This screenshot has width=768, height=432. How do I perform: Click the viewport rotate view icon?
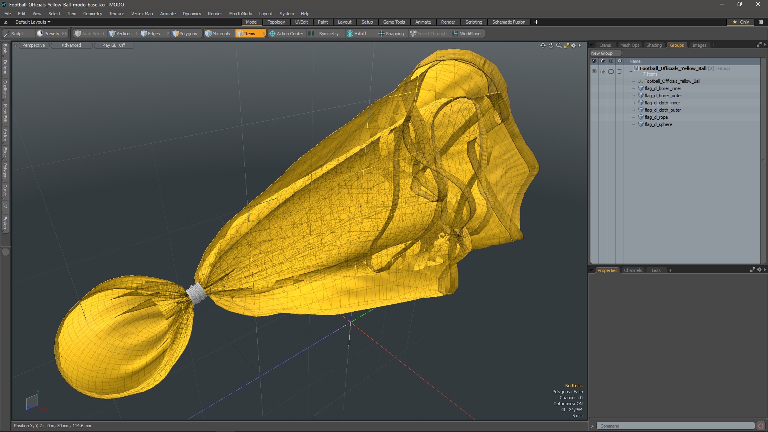pos(551,46)
